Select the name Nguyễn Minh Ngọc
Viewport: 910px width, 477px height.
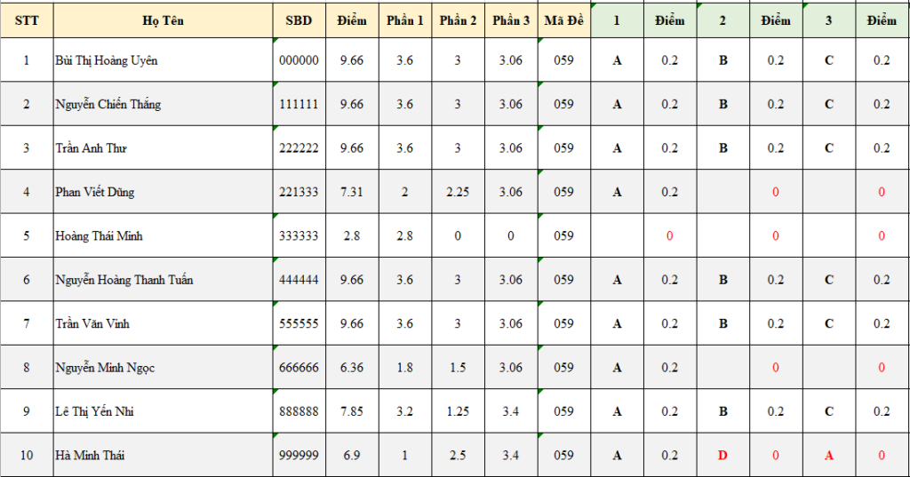pos(105,368)
